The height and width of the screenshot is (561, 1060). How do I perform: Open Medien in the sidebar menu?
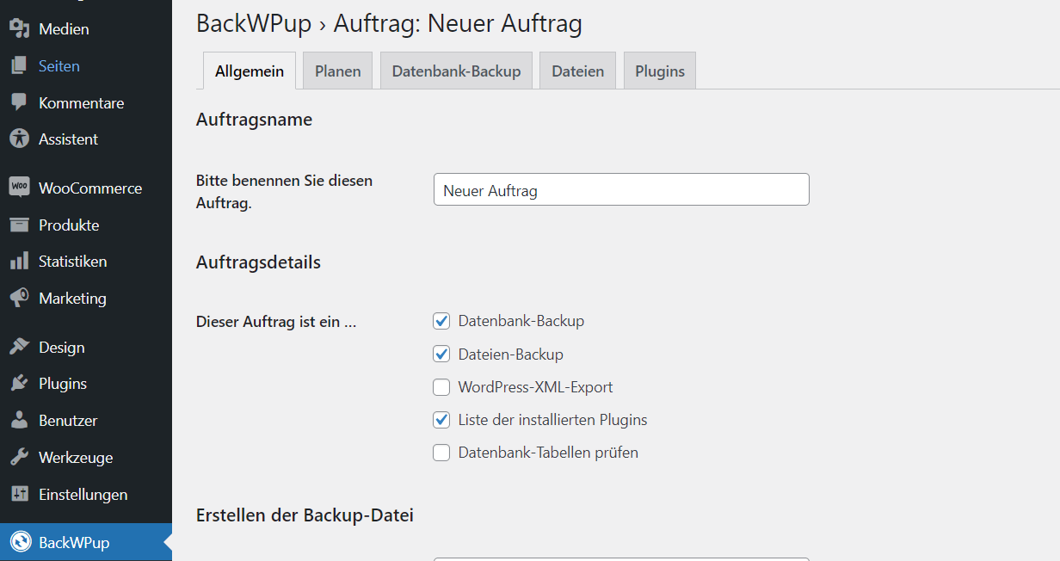pyautogui.click(x=86, y=28)
